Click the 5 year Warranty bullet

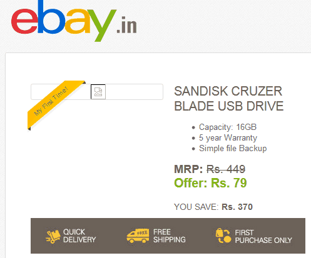(x=228, y=137)
